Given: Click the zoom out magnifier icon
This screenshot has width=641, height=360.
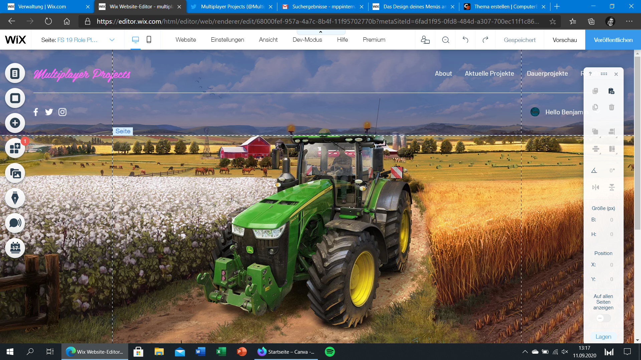Looking at the screenshot, I should [445, 40].
